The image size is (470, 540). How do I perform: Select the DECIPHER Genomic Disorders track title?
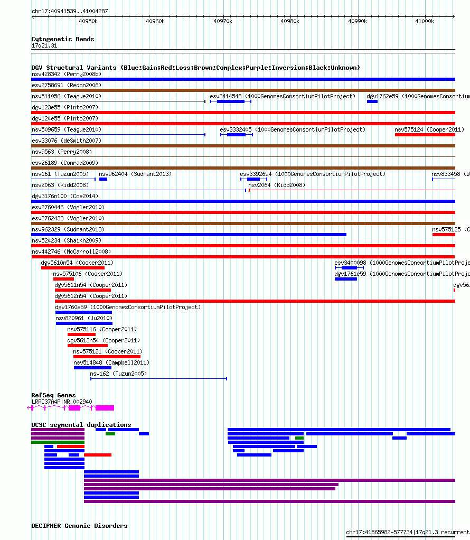point(79,526)
